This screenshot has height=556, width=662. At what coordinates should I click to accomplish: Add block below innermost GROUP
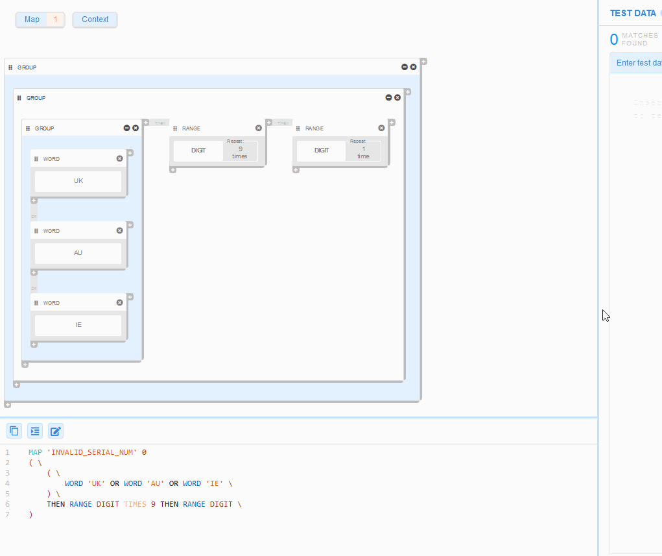[x=25, y=365]
